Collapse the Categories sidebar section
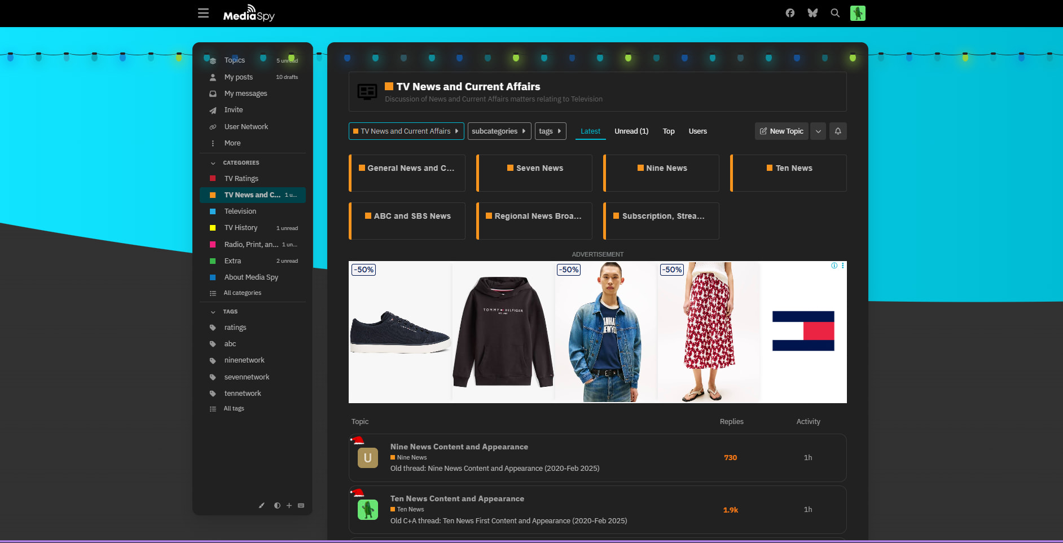The image size is (1063, 543). coord(213,163)
